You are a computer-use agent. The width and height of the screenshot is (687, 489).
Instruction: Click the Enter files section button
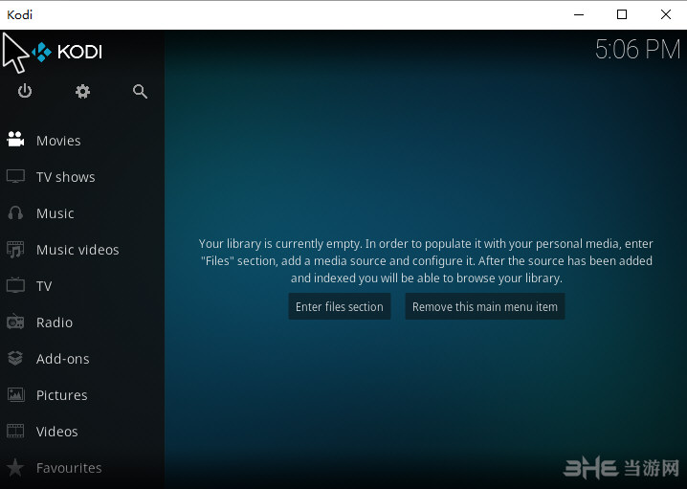339,306
